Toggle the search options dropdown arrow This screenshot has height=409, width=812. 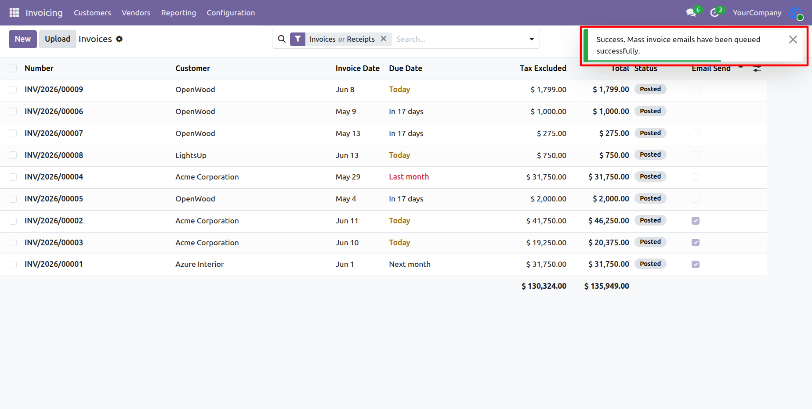[x=532, y=39]
